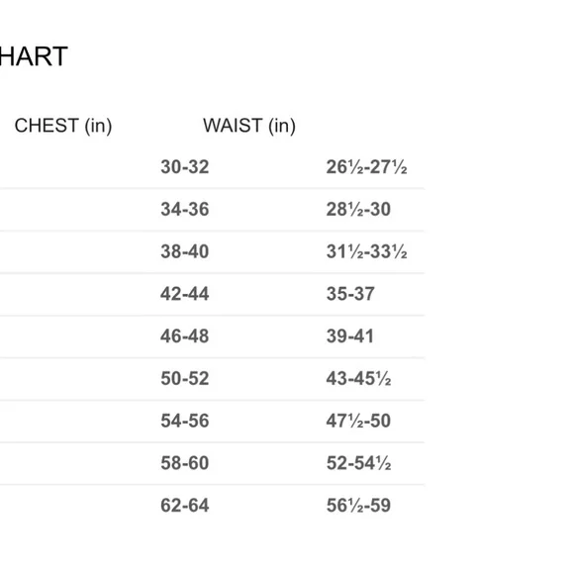Click the 35-37 waist value
574x574 pixels.
tap(350, 294)
